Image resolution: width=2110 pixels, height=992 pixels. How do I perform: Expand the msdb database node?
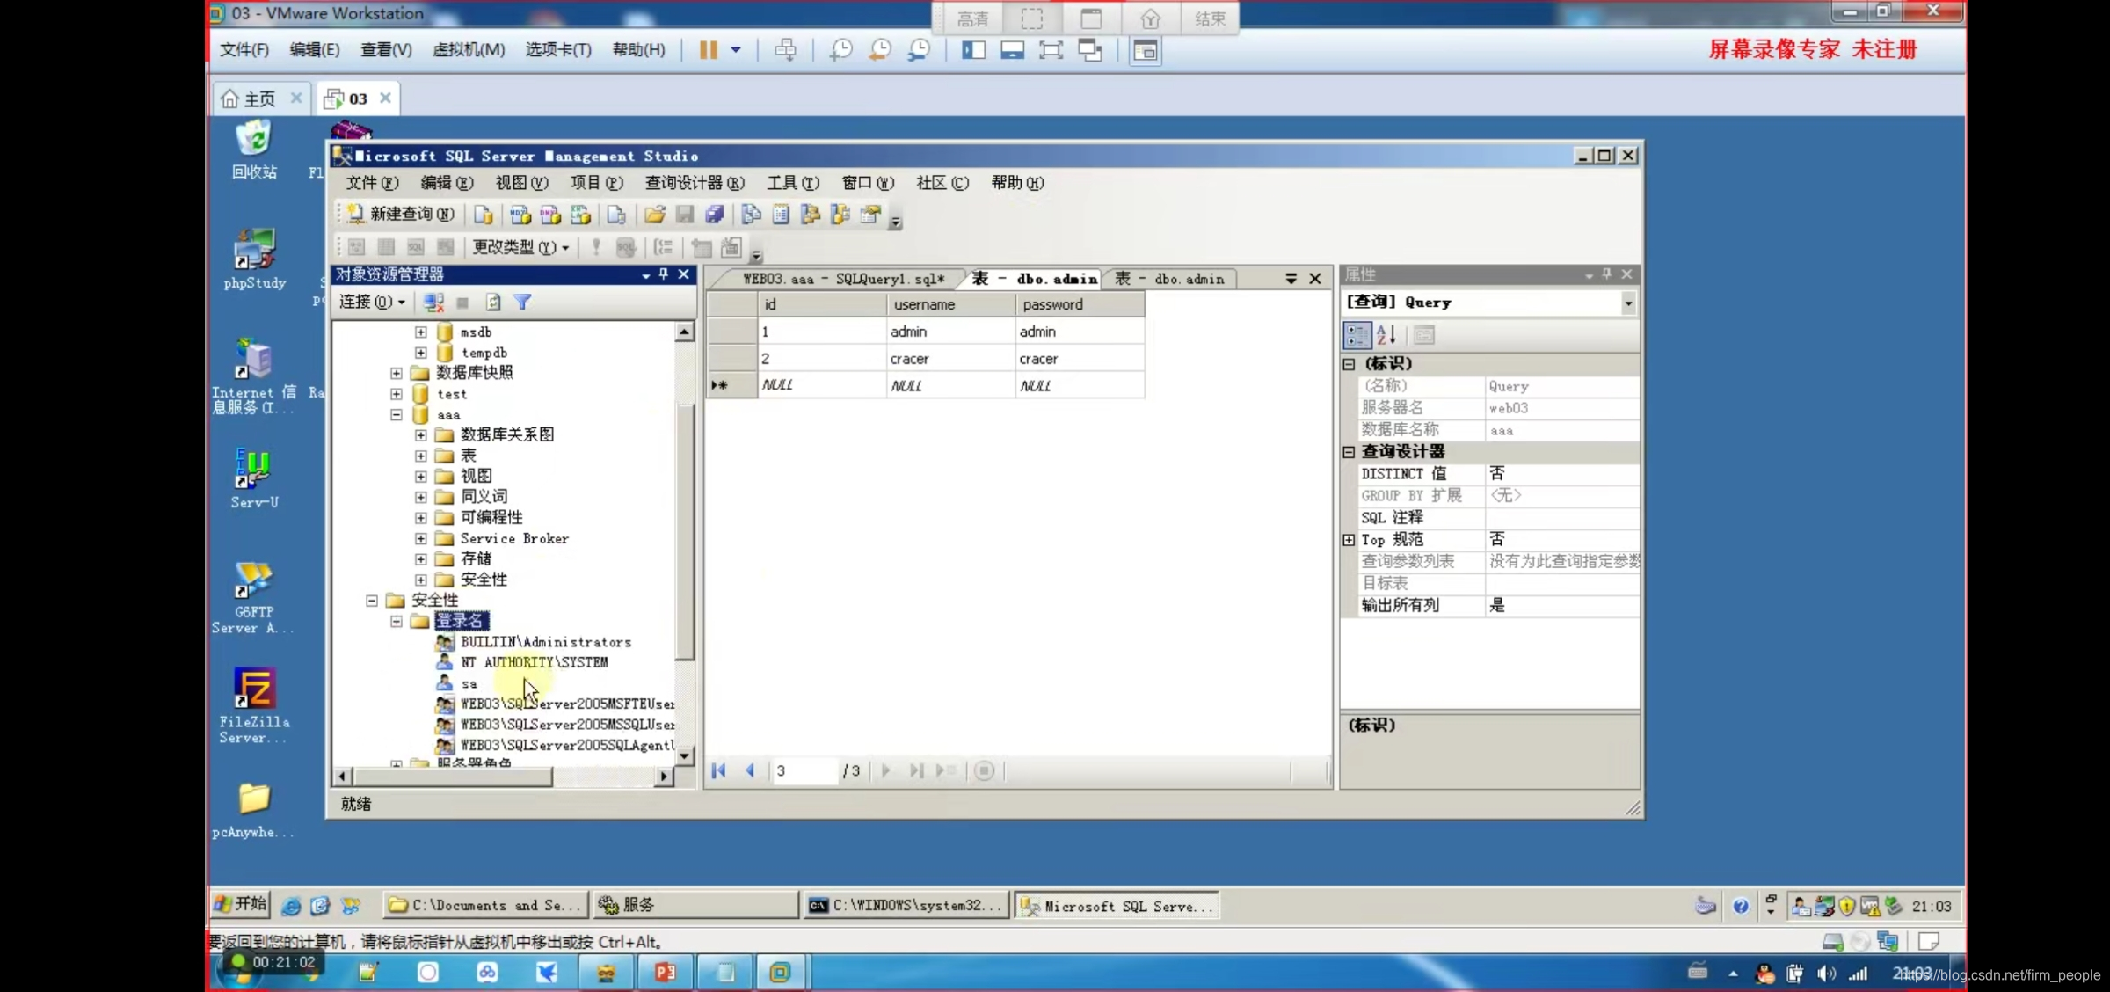[x=421, y=332]
